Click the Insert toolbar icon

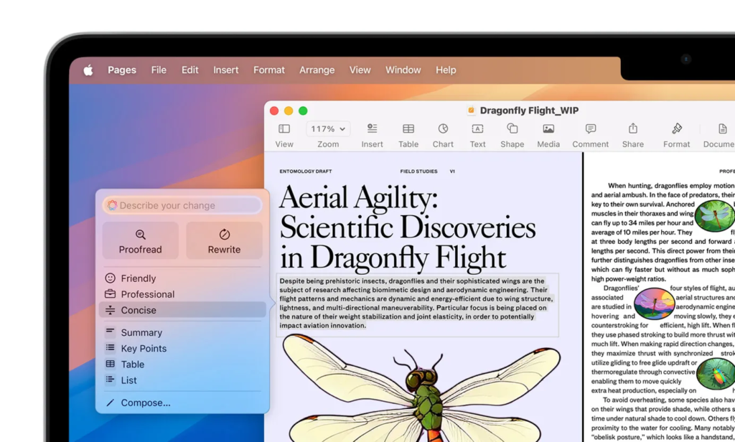[x=373, y=128]
